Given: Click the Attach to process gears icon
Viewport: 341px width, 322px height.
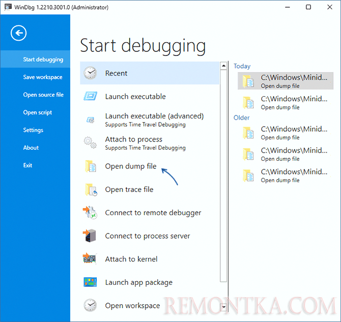Looking at the screenshot, I should click(90, 142).
